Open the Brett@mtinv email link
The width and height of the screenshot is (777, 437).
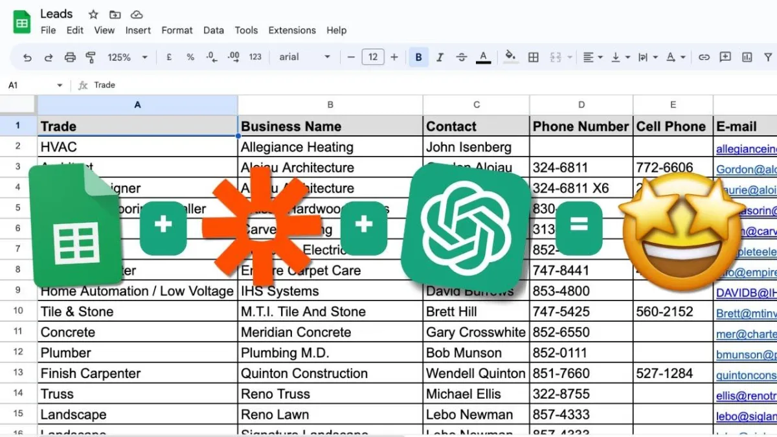[x=746, y=313]
